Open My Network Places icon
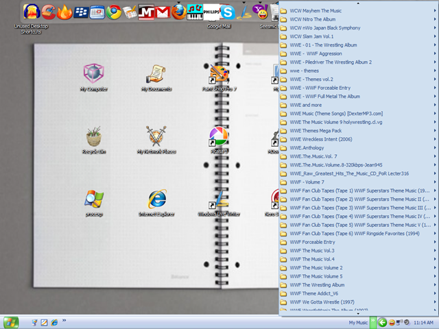 (x=156, y=140)
